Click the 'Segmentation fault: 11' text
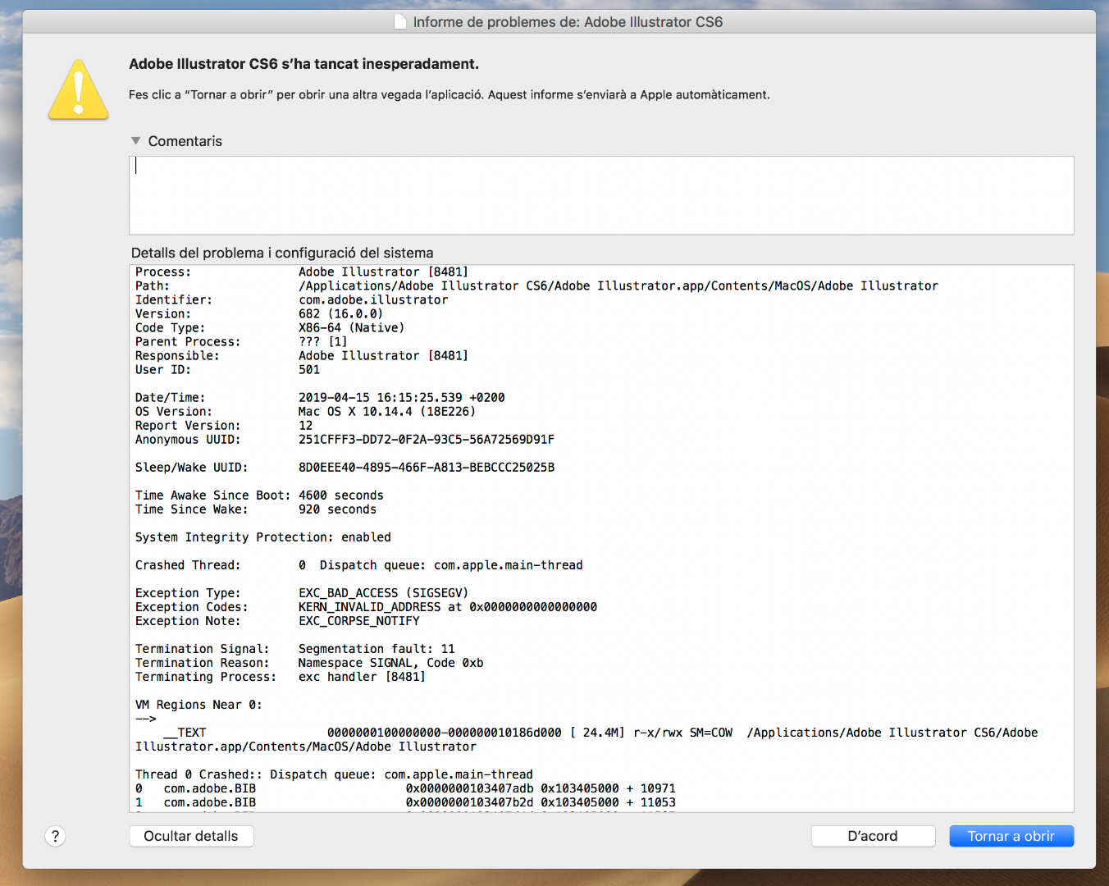 pos(377,649)
